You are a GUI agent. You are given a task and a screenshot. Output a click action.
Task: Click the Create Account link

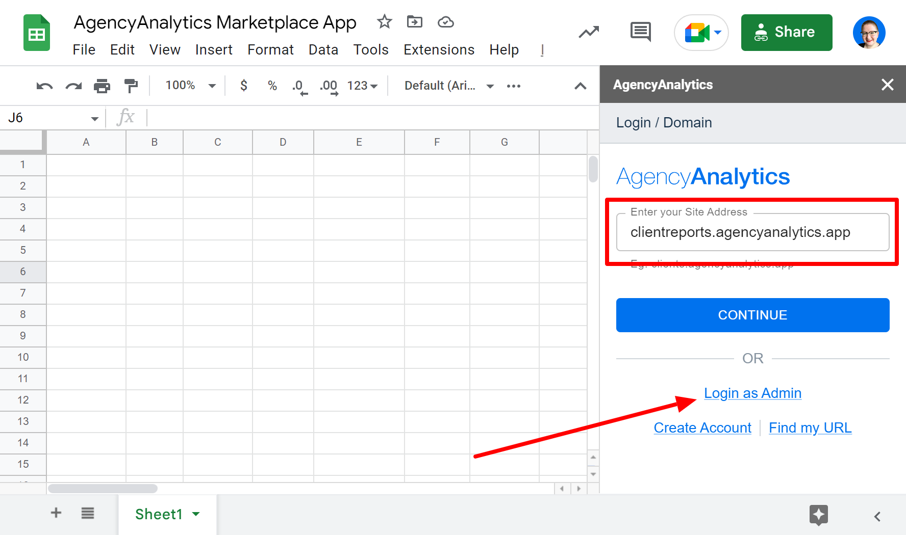click(x=702, y=428)
